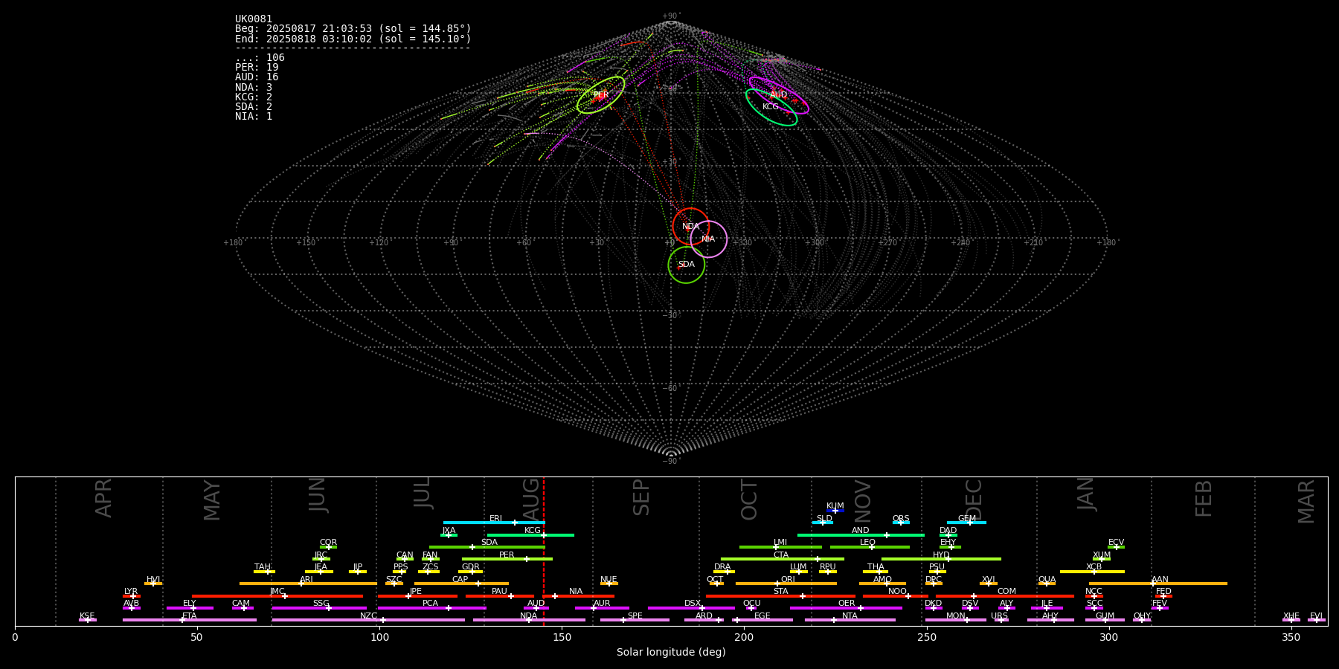Image resolution: width=1339 pixels, height=669 pixels.
Task: Click the +90 latitude label atop map
Action: pyautogui.click(x=670, y=16)
